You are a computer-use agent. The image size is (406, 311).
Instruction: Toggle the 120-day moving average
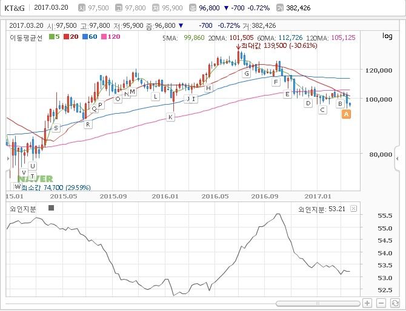pyautogui.click(x=110, y=37)
